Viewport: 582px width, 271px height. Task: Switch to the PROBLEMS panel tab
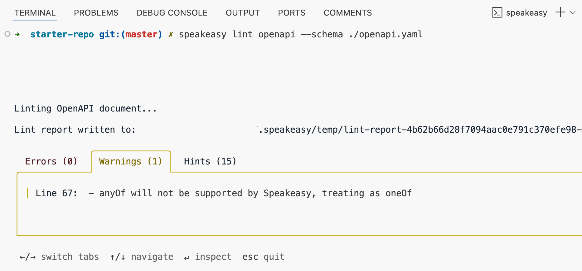click(96, 13)
